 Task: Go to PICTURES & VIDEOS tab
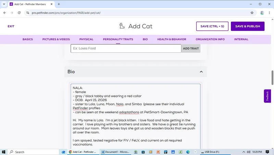tap(56, 39)
